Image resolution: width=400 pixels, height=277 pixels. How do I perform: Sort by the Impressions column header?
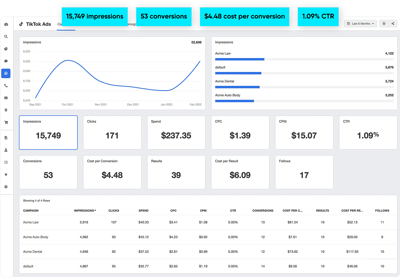pos(85,211)
